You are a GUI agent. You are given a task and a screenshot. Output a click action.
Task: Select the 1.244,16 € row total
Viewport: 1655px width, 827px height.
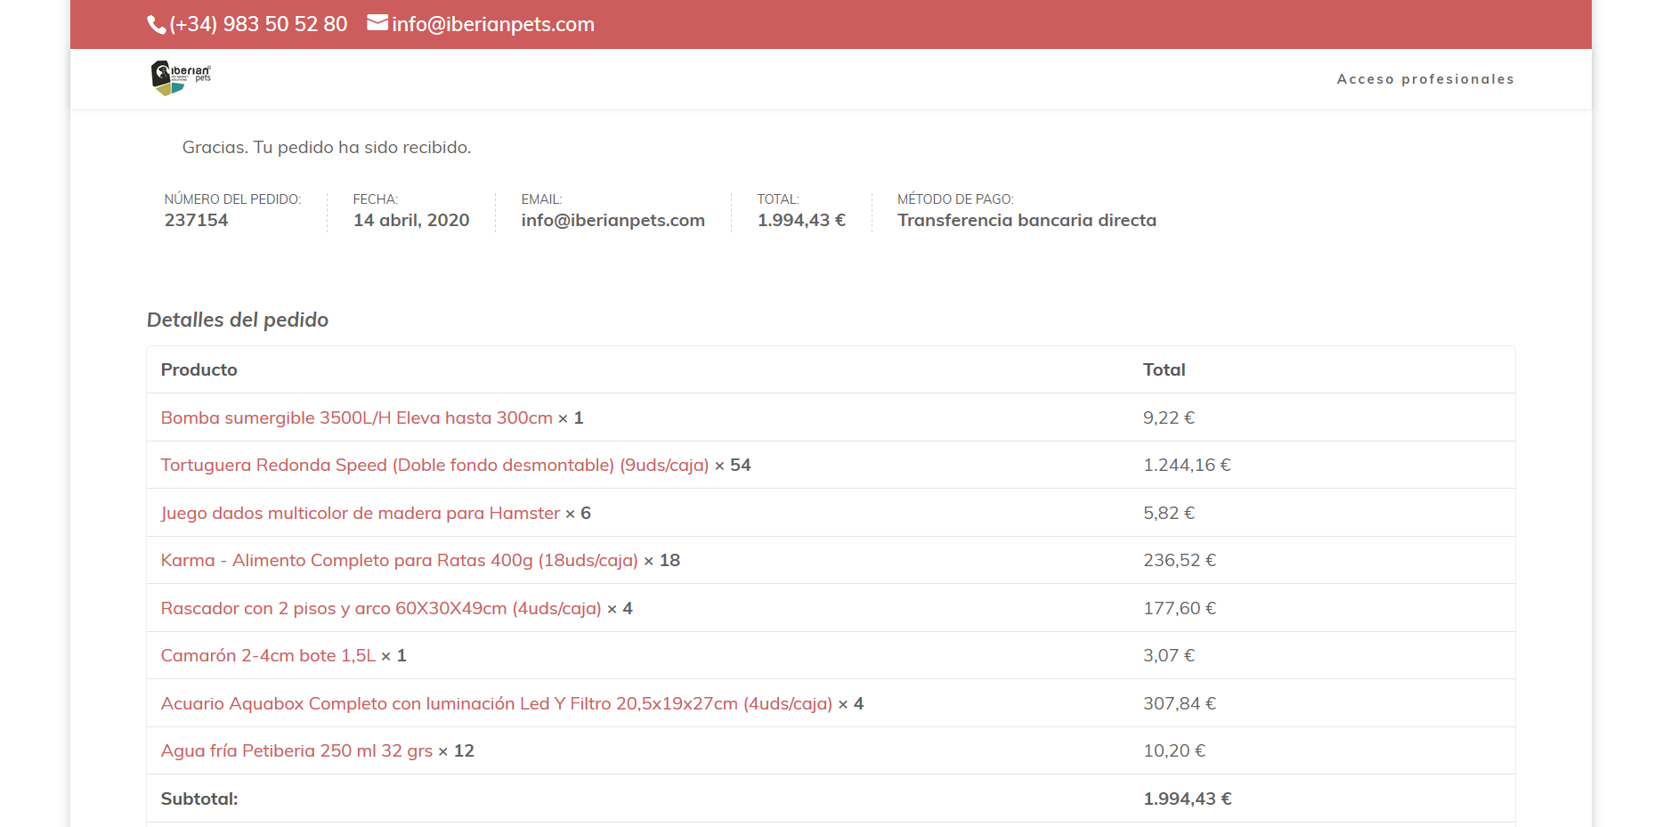coord(1187,465)
